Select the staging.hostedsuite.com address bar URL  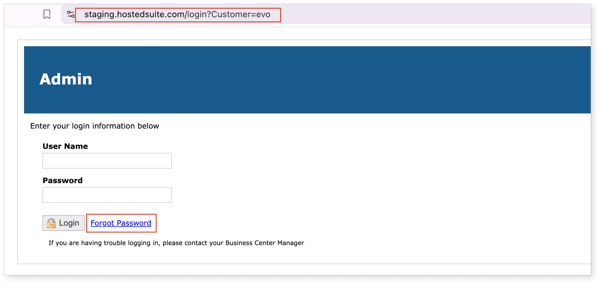tap(177, 14)
